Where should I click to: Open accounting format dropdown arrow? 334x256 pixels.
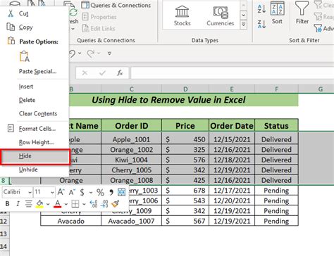[91, 193]
